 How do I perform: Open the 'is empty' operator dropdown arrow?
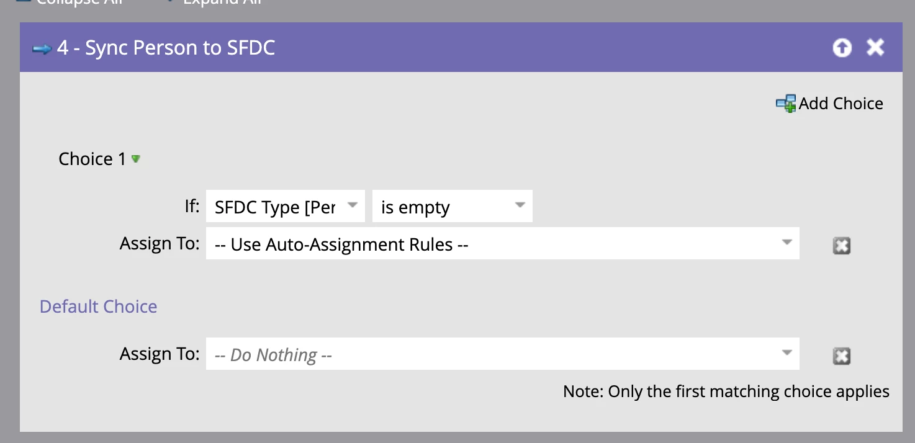tap(520, 206)
